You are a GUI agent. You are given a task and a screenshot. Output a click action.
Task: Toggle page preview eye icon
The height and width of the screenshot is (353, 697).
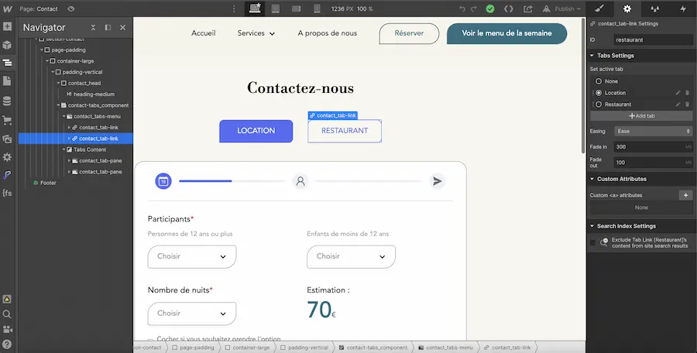[x=71, y=9]
